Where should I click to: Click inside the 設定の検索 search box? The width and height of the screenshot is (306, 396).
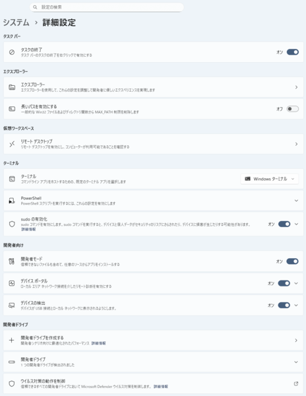click(106, 7)
